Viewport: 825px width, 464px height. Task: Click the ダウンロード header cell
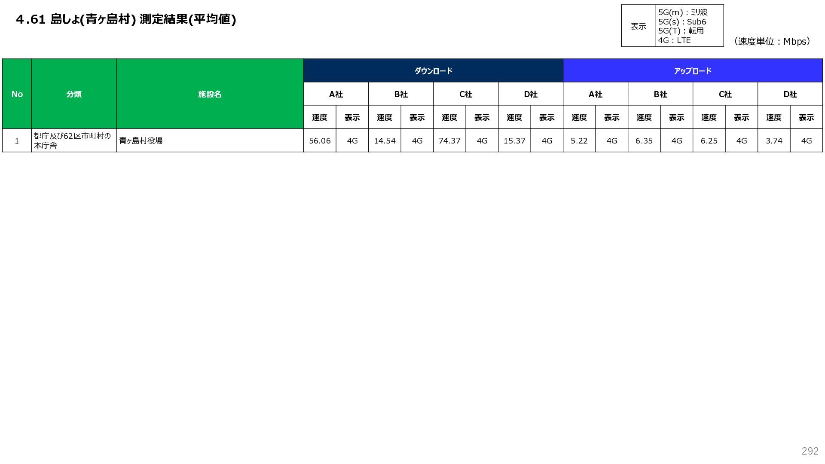coord(433,71)
